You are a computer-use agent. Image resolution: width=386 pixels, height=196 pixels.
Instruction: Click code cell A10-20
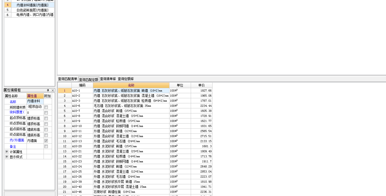(82, 146)
